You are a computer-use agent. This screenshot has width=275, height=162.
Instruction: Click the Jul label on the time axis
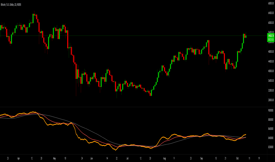tap(127, 158)
